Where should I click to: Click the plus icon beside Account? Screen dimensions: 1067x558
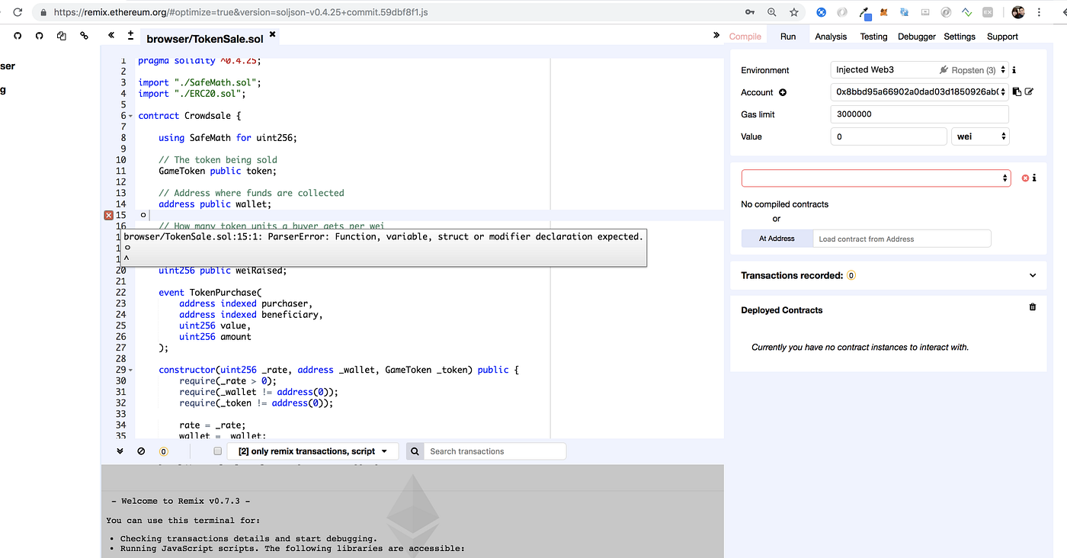tap(783, 92)
